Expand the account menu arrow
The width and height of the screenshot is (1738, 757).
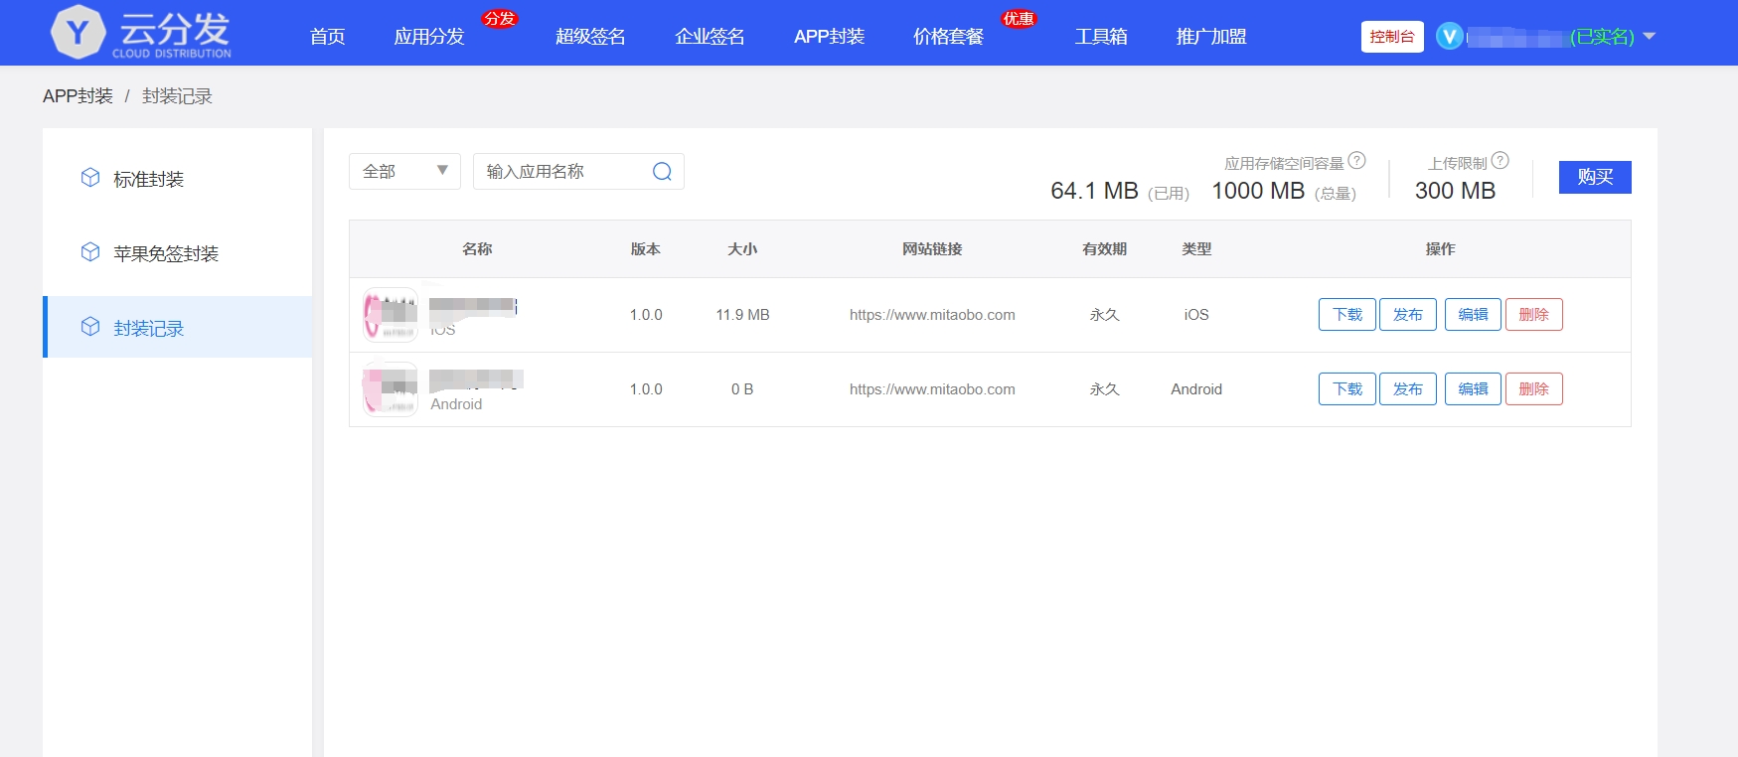pyautogui.click(x=1650, y=37)
